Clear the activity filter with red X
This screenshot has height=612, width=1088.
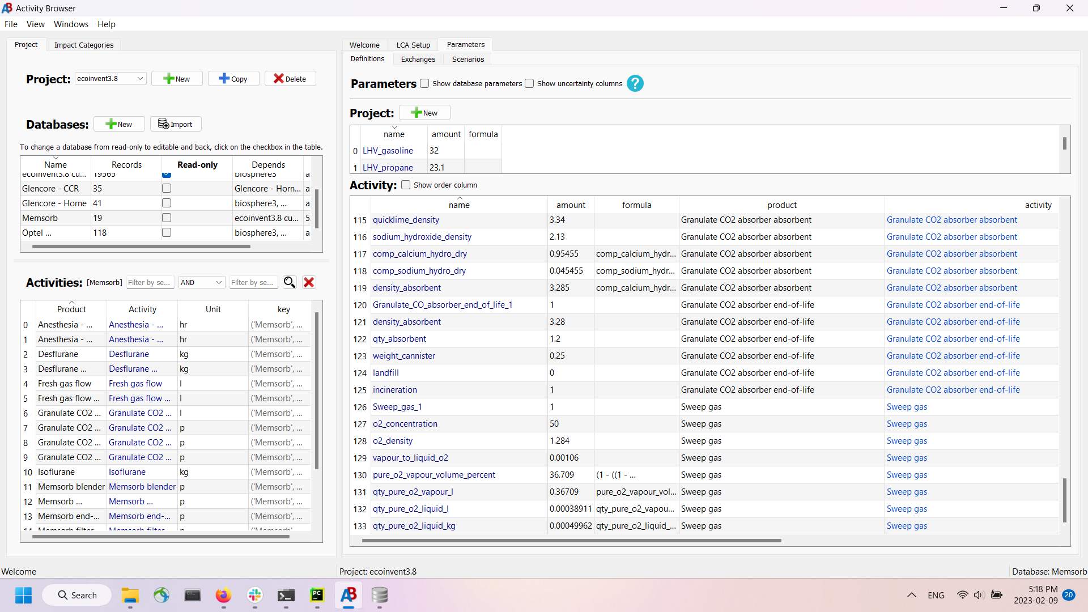click(x=309, y=282)
